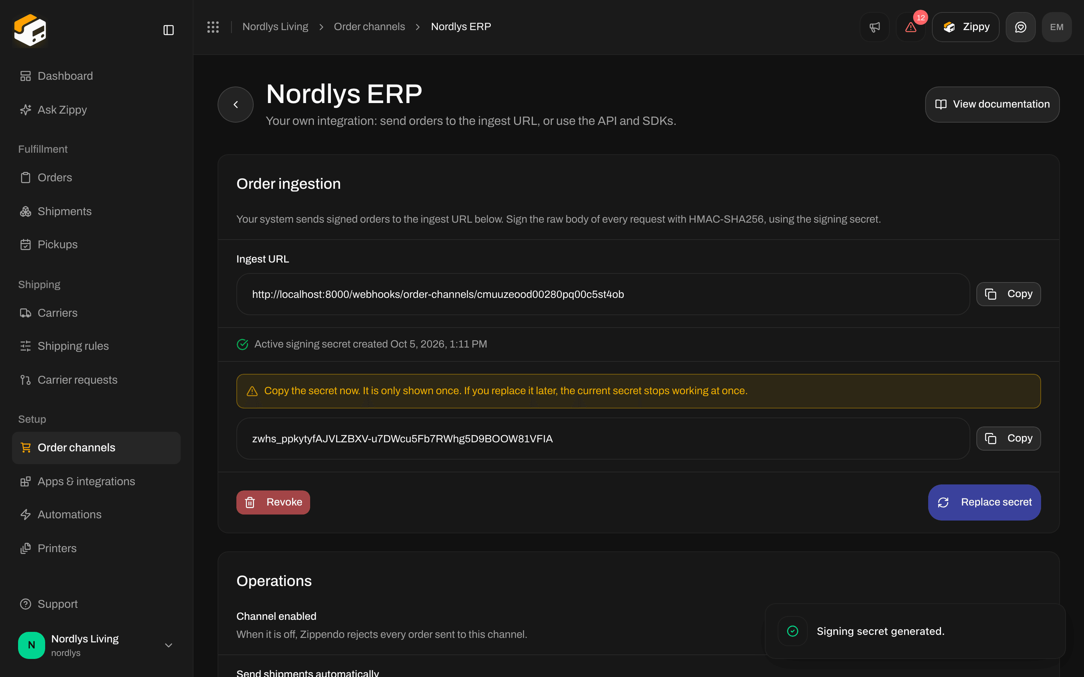Open announcements megaphone icon

tap(874, 27)
